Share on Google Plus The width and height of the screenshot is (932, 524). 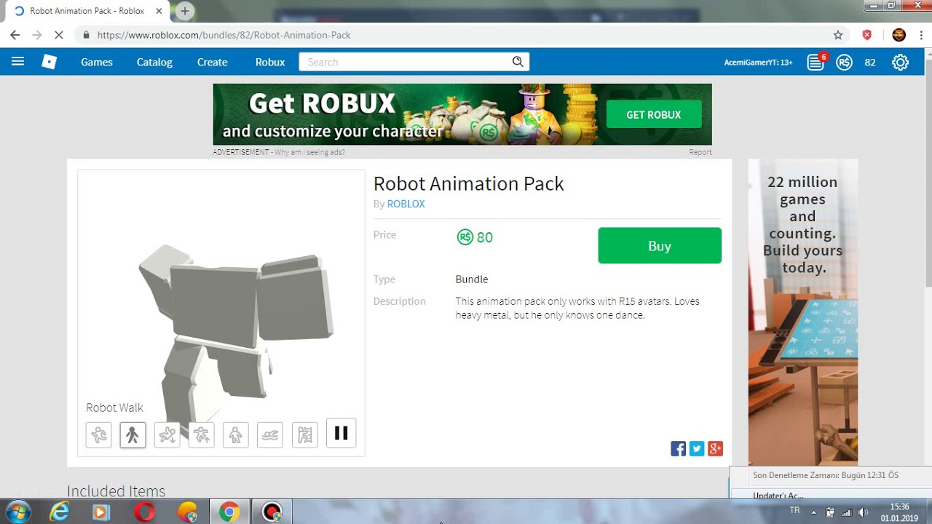[x=715, y=448]
